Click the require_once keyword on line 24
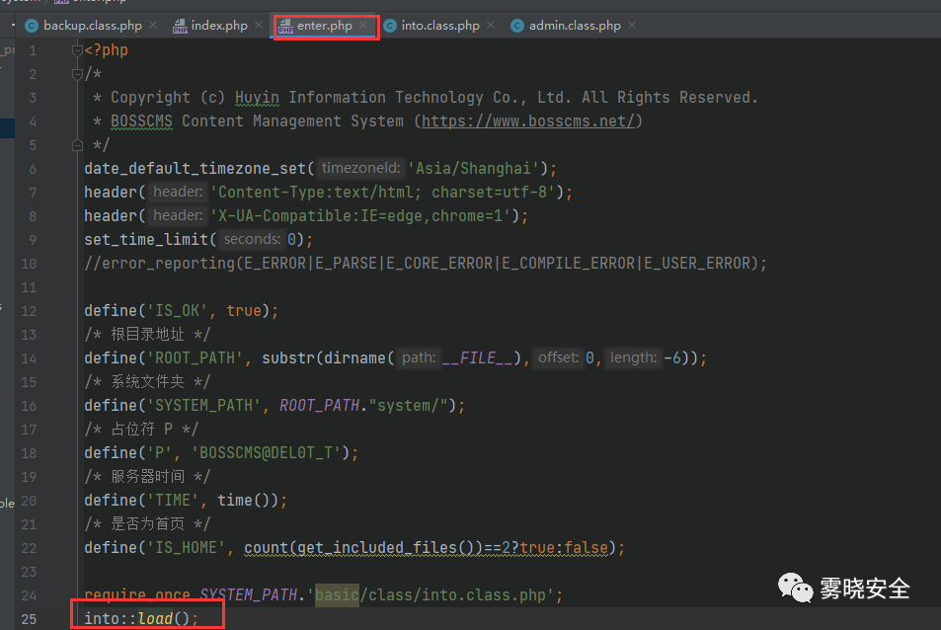941x630 pixels. point(137,595)
